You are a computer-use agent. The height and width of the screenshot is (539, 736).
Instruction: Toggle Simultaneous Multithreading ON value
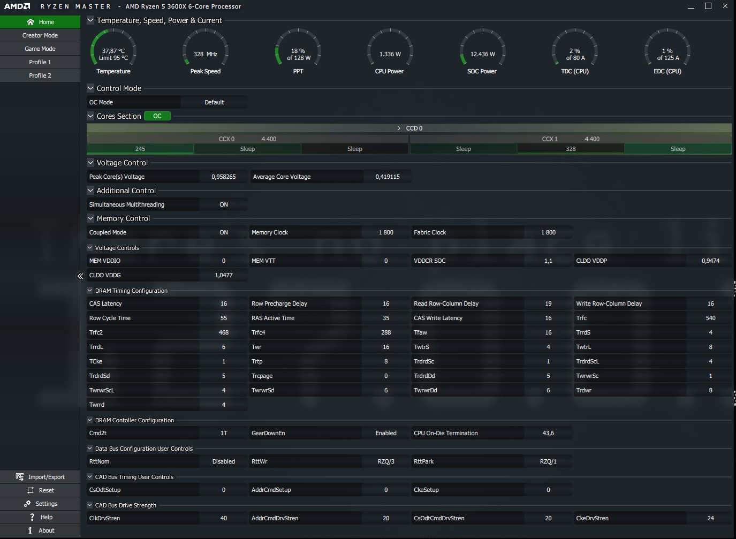tap(224, 204)
